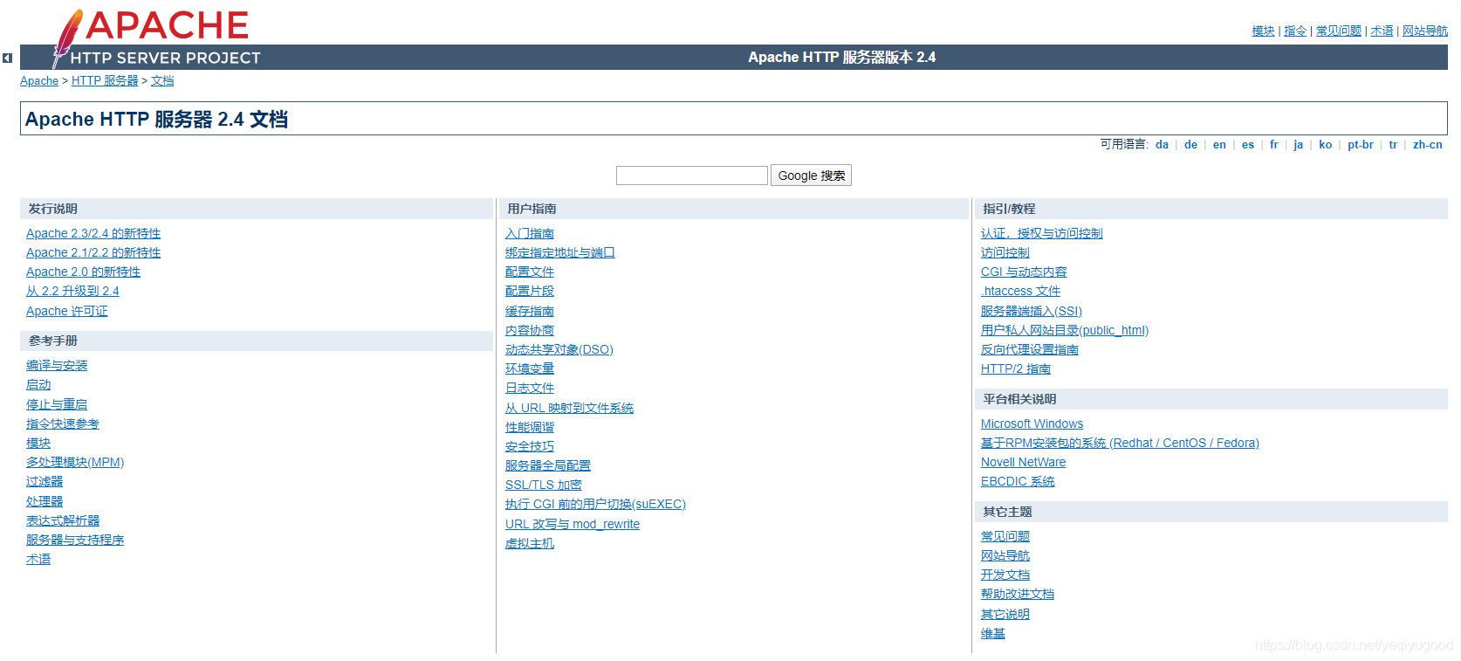Open EBCDIC 系统 link
The height and width of the screenshot is (661, 1461).
1018,481
